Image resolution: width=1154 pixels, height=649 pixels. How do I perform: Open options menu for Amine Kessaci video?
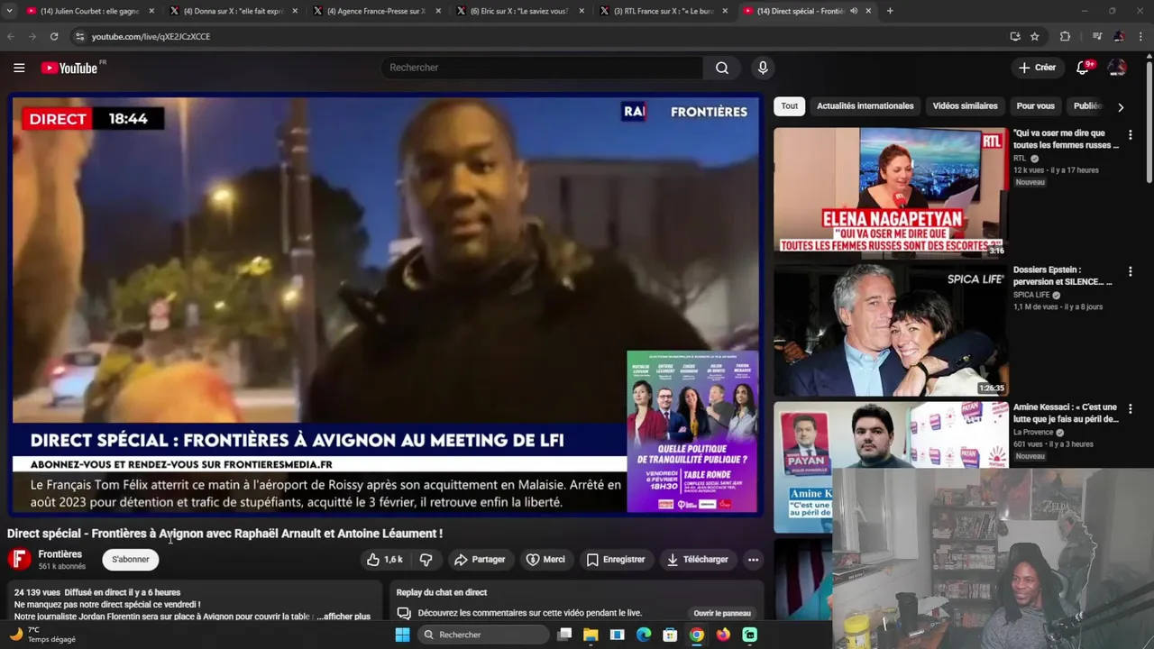[x=1130, y=408]
